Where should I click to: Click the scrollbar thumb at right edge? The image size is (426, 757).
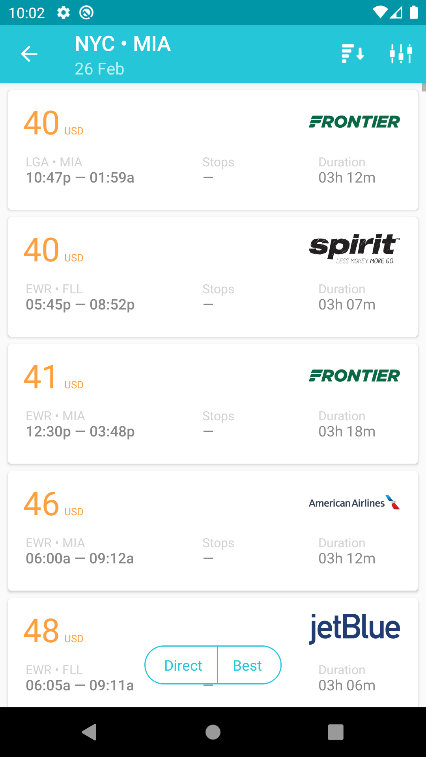(424, 87)
